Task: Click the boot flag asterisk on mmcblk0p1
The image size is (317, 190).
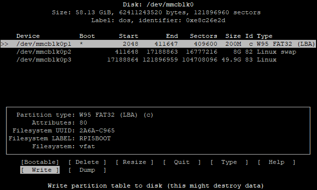Action: point(81,43)
